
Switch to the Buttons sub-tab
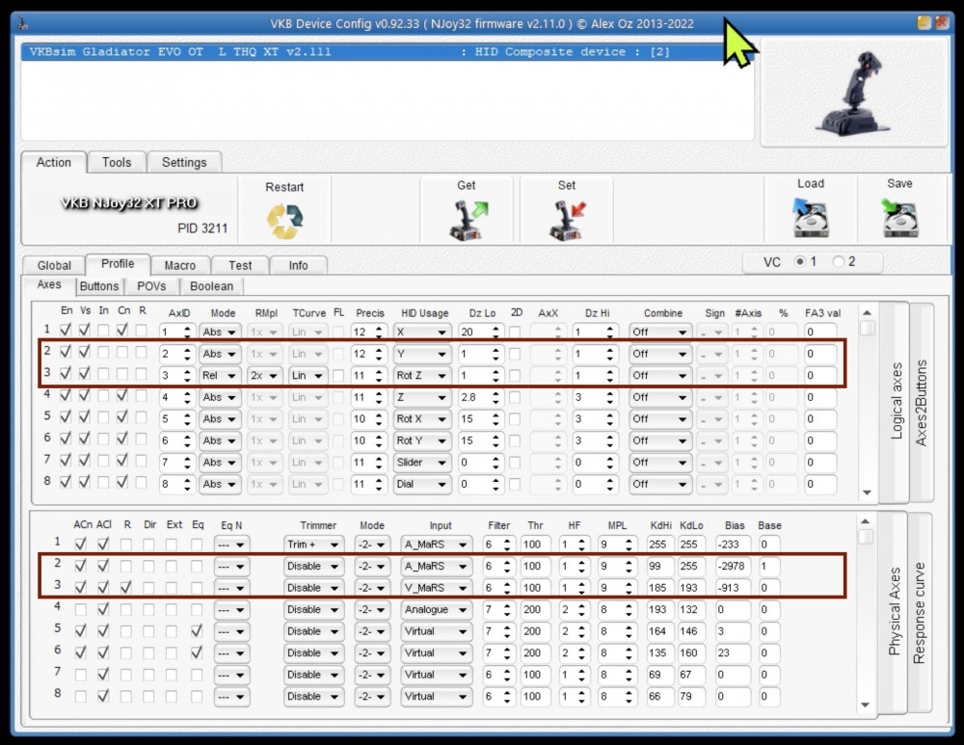[x=99, y=286]
